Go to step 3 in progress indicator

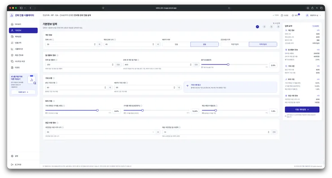(271, 26)
